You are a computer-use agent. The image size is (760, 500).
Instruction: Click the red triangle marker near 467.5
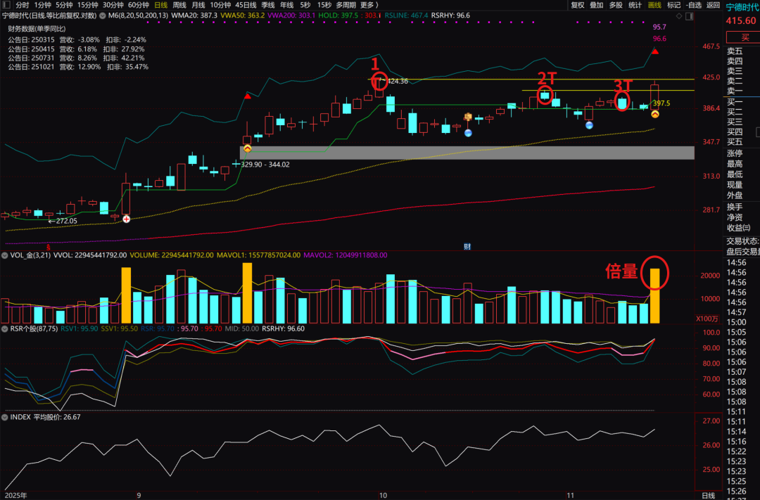pos(655,51)
